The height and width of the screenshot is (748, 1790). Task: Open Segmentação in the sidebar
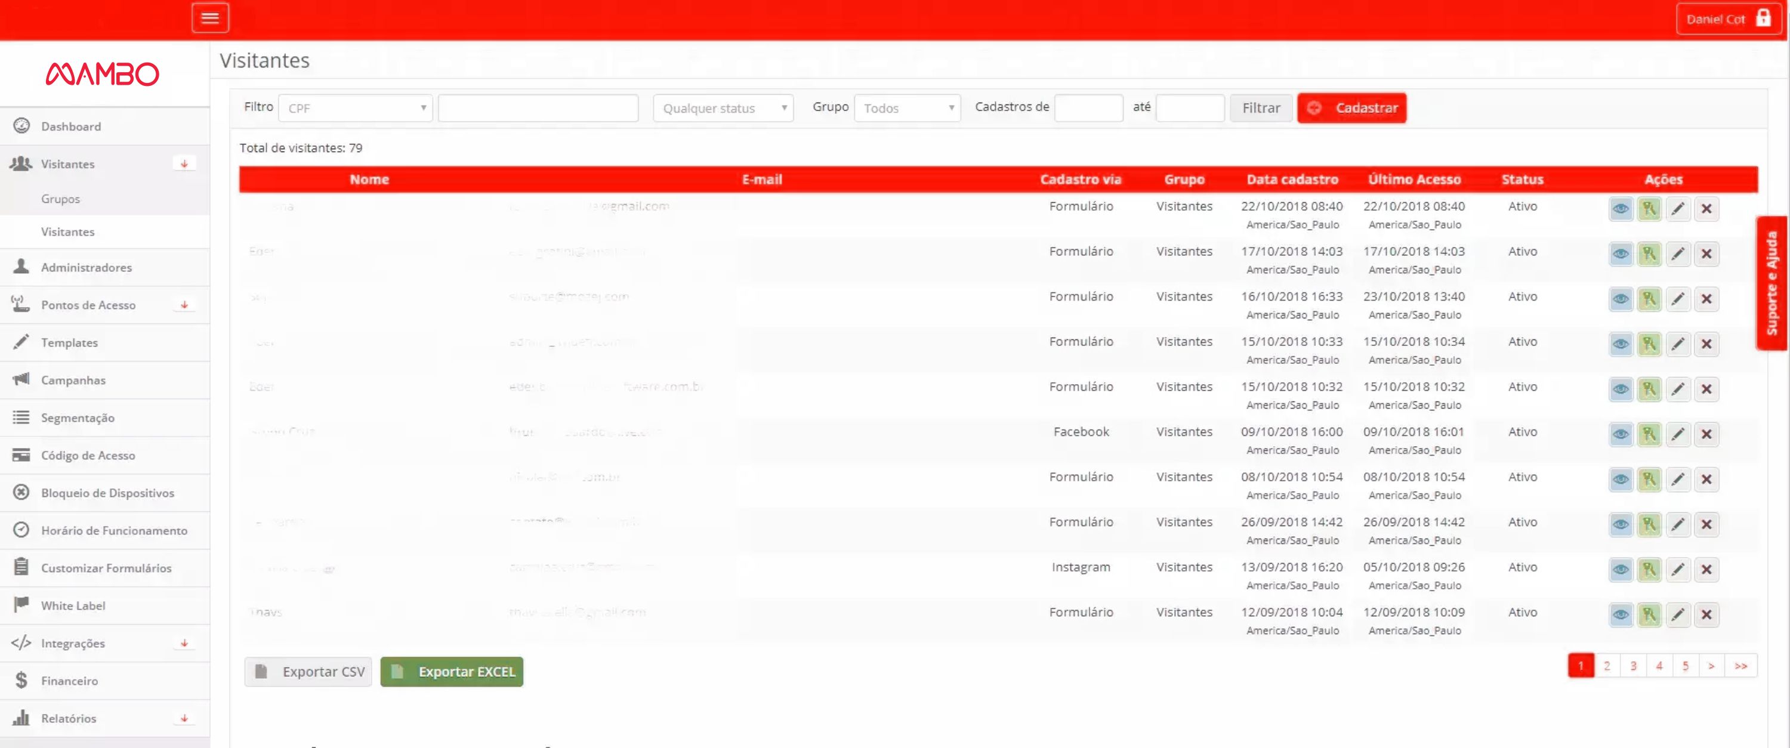point(104,418)
